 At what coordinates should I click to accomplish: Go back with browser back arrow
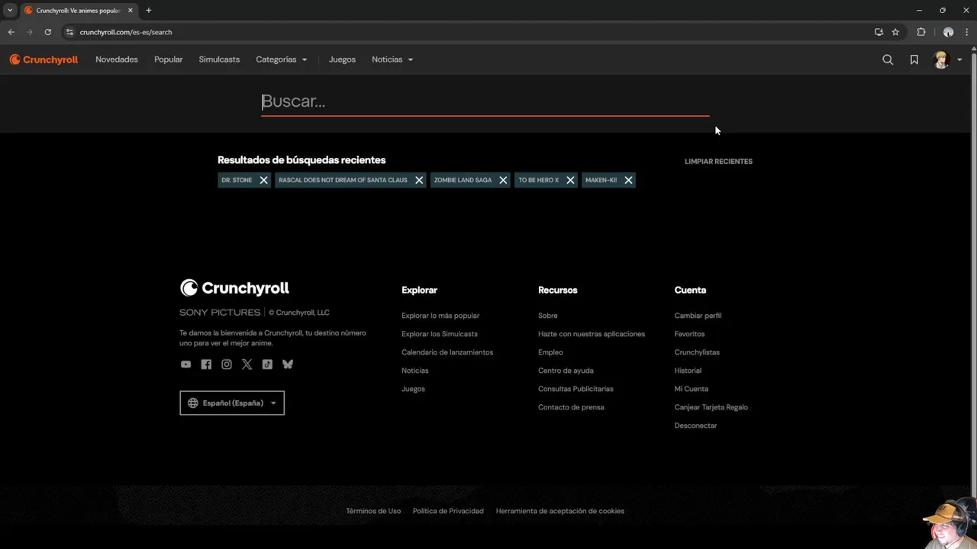(x=11, y=32)
